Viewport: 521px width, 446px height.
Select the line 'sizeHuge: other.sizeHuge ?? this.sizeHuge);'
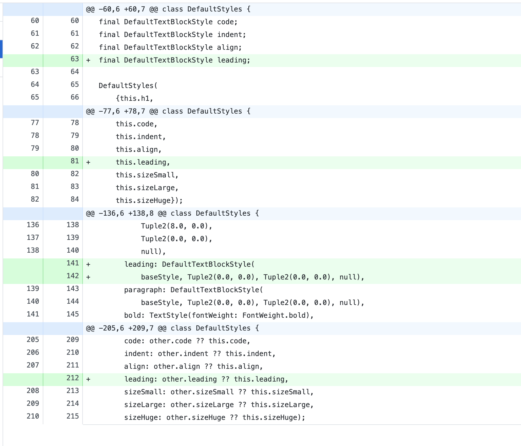pyautogui.click(x=214, y=417)
